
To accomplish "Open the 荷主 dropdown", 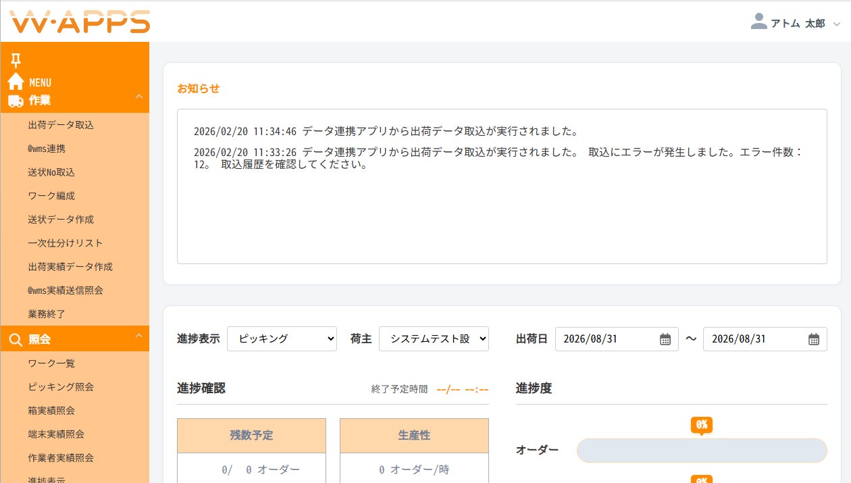I will tap(434, 338).
